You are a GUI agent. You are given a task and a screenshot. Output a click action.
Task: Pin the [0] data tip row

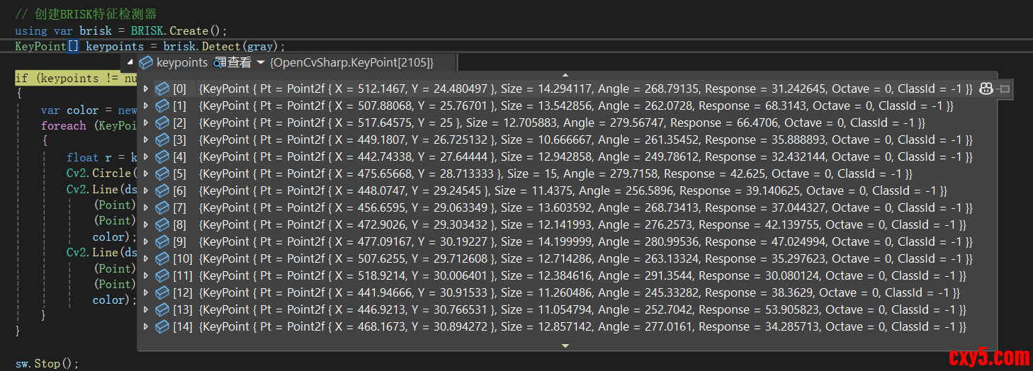pos(1004,89)
